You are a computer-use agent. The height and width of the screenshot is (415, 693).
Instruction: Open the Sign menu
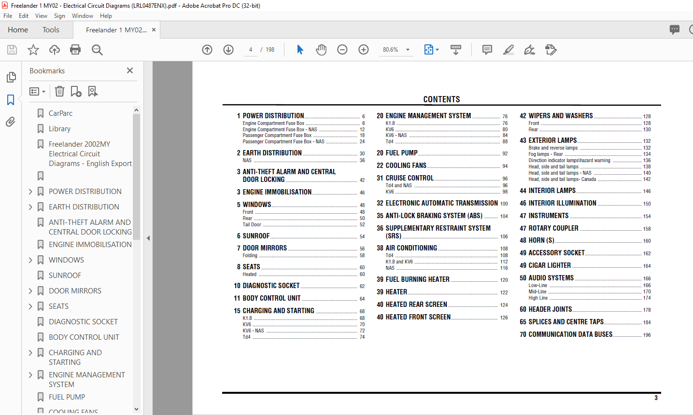[x=59, y=16]
